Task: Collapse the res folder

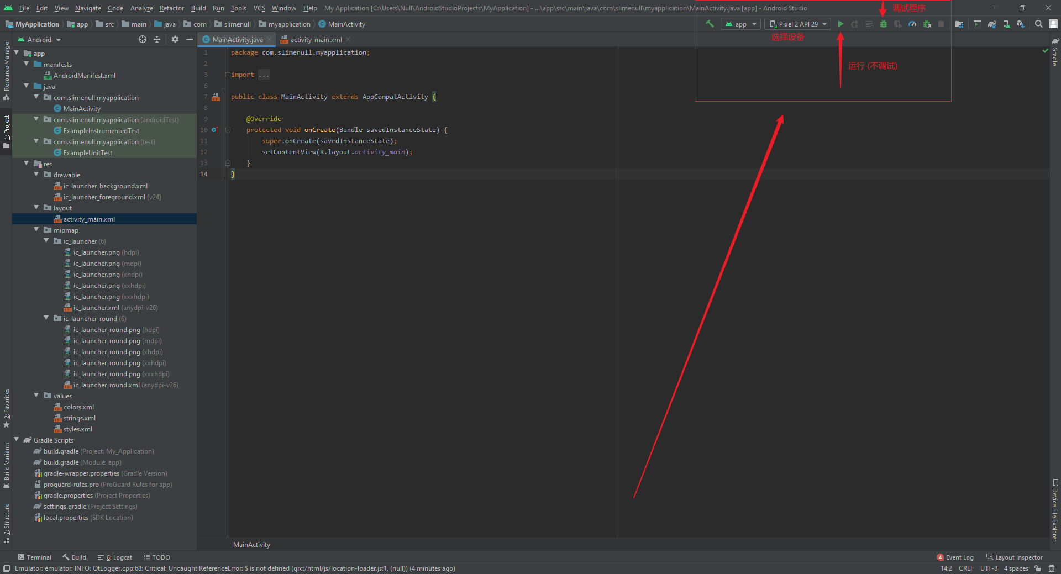Action: click(x=27, y=164)
